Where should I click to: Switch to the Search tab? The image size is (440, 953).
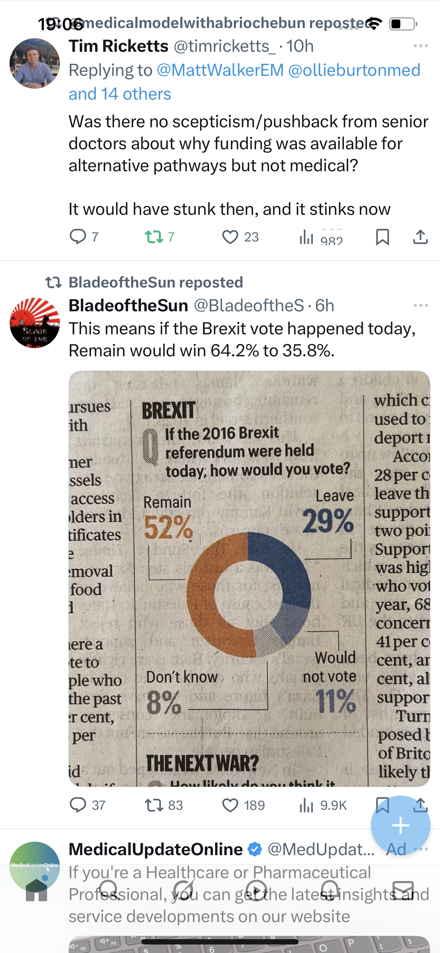pos(109,891)
